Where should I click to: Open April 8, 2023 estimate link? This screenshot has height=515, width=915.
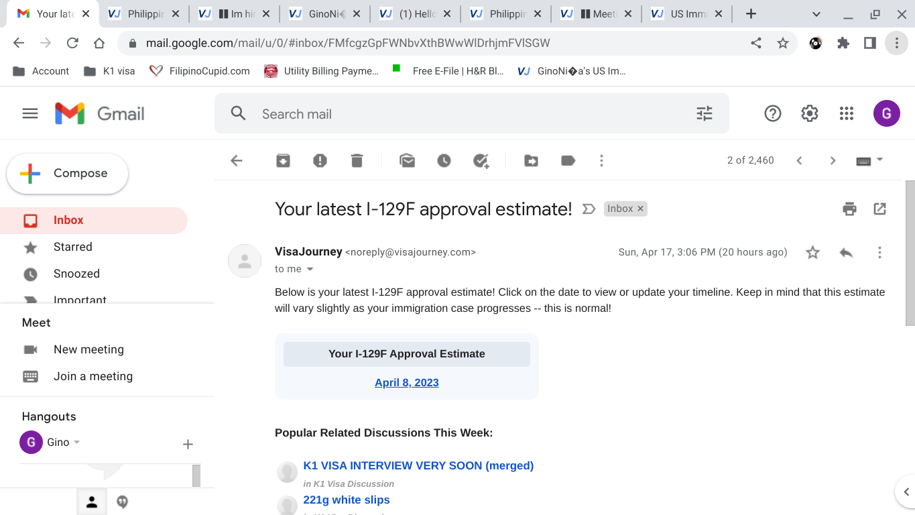coord(407,383)
